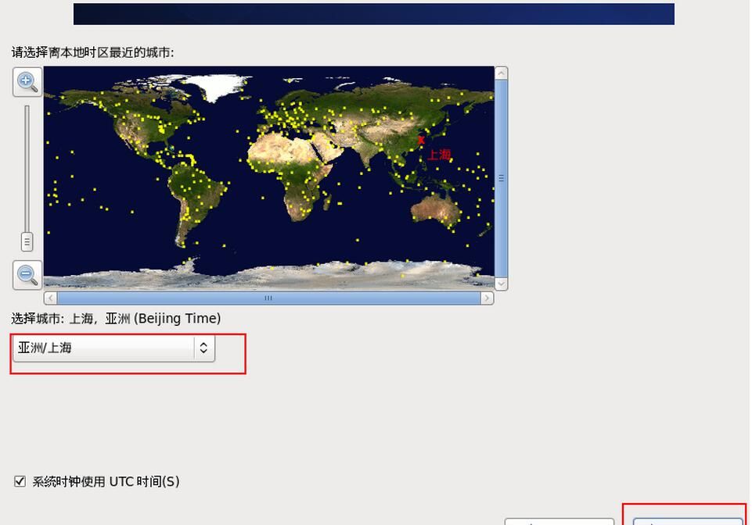The image size is (752, 525).
Task: Click the 上海 label on the map
Action: point(439,154)
